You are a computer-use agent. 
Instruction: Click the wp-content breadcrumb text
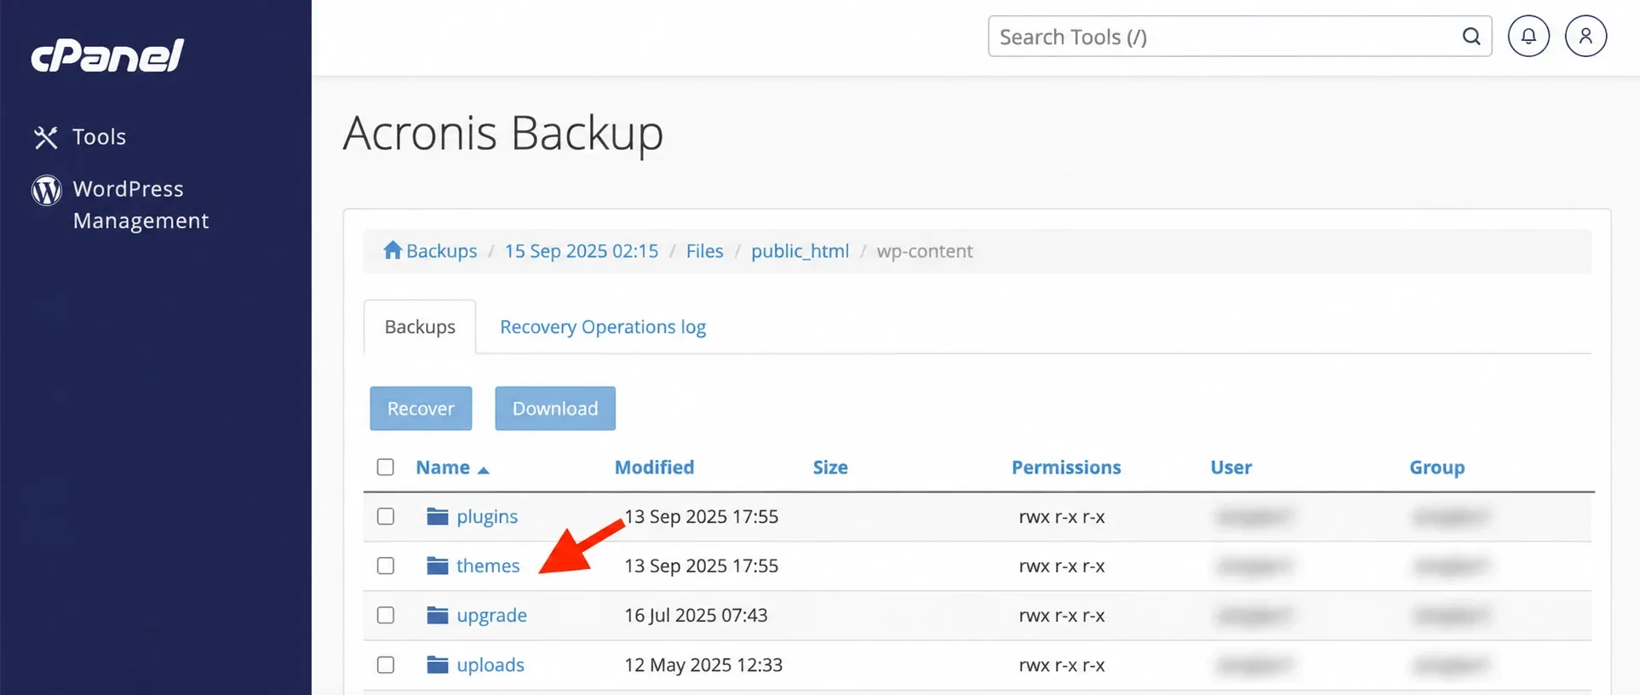925,250
